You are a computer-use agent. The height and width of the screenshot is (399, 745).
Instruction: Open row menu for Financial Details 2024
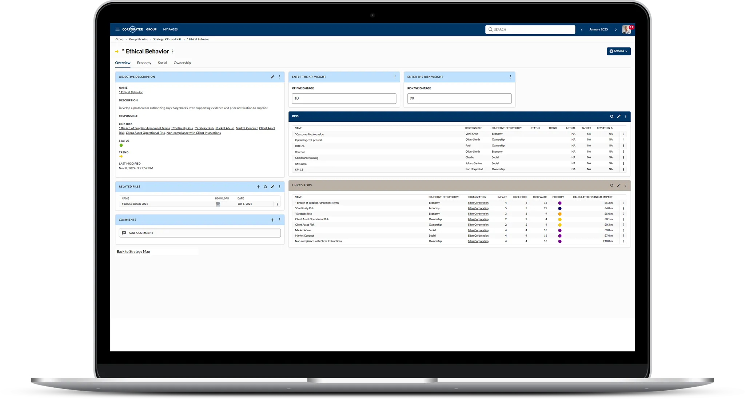(x=277, y=204)
